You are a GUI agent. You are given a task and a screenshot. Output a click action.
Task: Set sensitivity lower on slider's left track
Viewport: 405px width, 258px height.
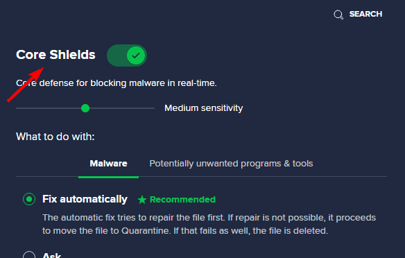pyautogui.click(x=49, y=108)
